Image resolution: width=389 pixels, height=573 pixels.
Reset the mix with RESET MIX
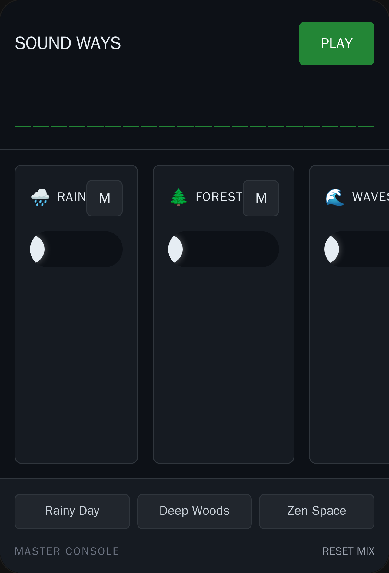[x=348, y=551]
